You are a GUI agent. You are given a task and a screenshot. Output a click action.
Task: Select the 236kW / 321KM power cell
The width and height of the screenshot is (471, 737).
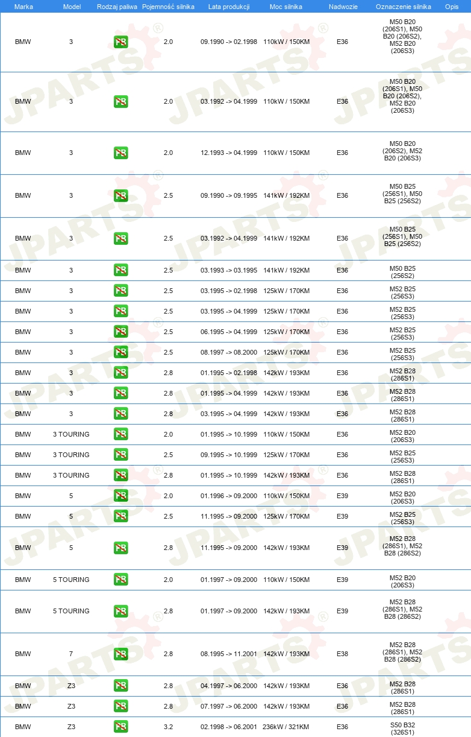(x=286, y=727)
